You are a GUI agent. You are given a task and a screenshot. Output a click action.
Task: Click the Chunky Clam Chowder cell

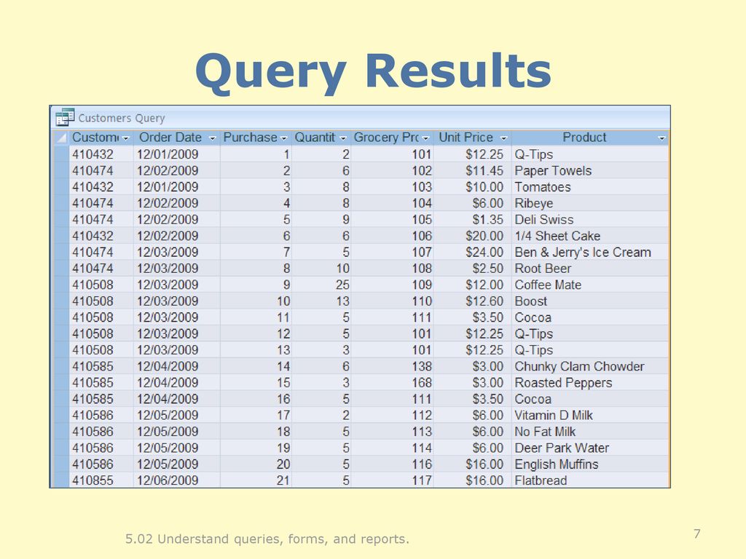tap(590, 366)
